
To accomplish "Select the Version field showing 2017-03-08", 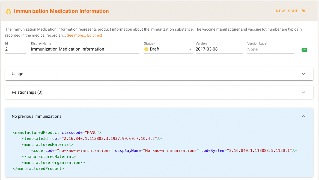I will [219, 49].
